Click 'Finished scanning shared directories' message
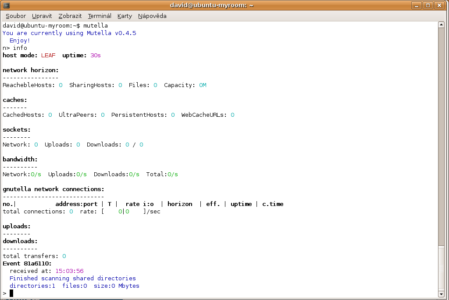The width and height of the screenshot is (449, 300). click(x=73, y=278)
